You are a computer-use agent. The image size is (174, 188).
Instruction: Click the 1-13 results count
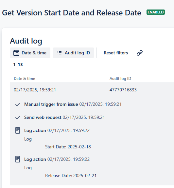pos(18,65)
